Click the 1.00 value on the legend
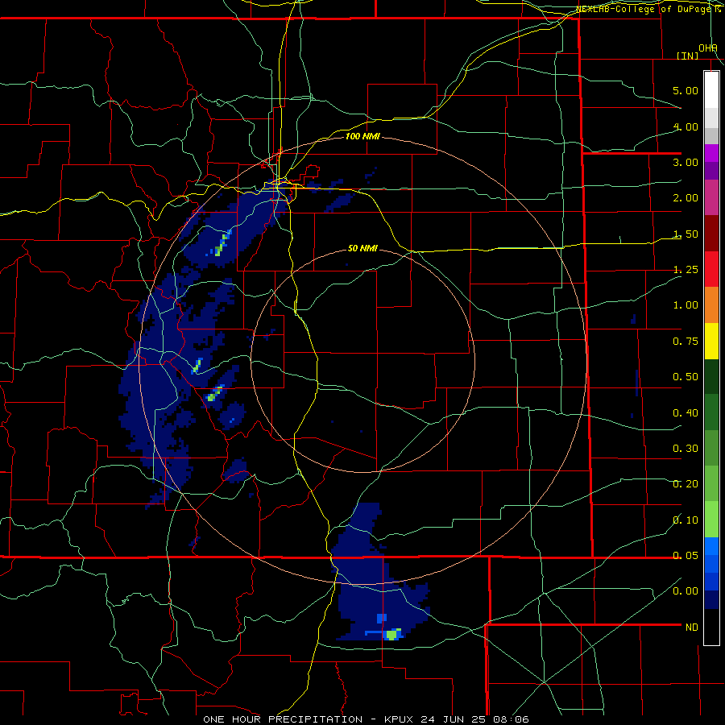The height and width of the screenshot is (725, 725). pos(686,305)
